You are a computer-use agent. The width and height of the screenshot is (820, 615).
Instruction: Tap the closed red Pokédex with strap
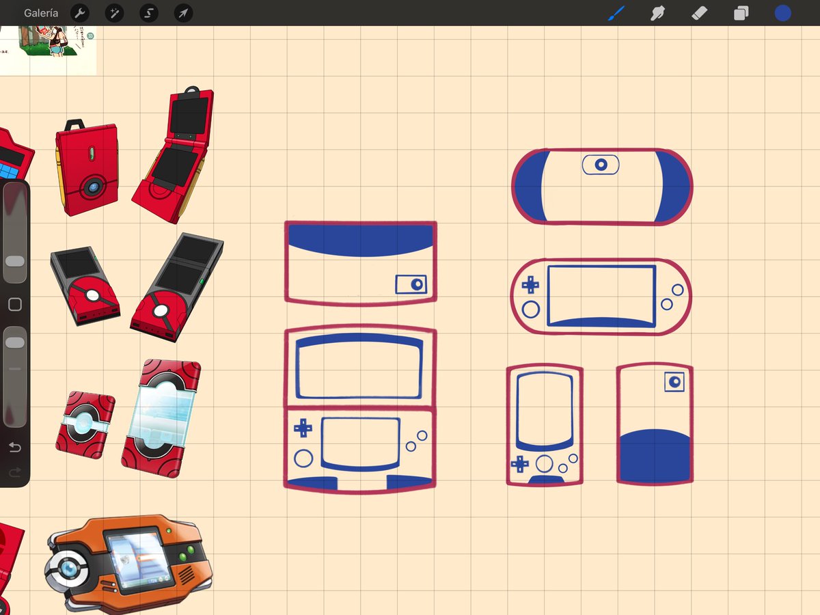(87, 168)
